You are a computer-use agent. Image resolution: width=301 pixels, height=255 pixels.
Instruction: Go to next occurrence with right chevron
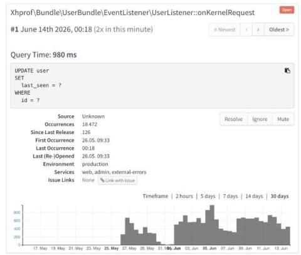(258, 29)
